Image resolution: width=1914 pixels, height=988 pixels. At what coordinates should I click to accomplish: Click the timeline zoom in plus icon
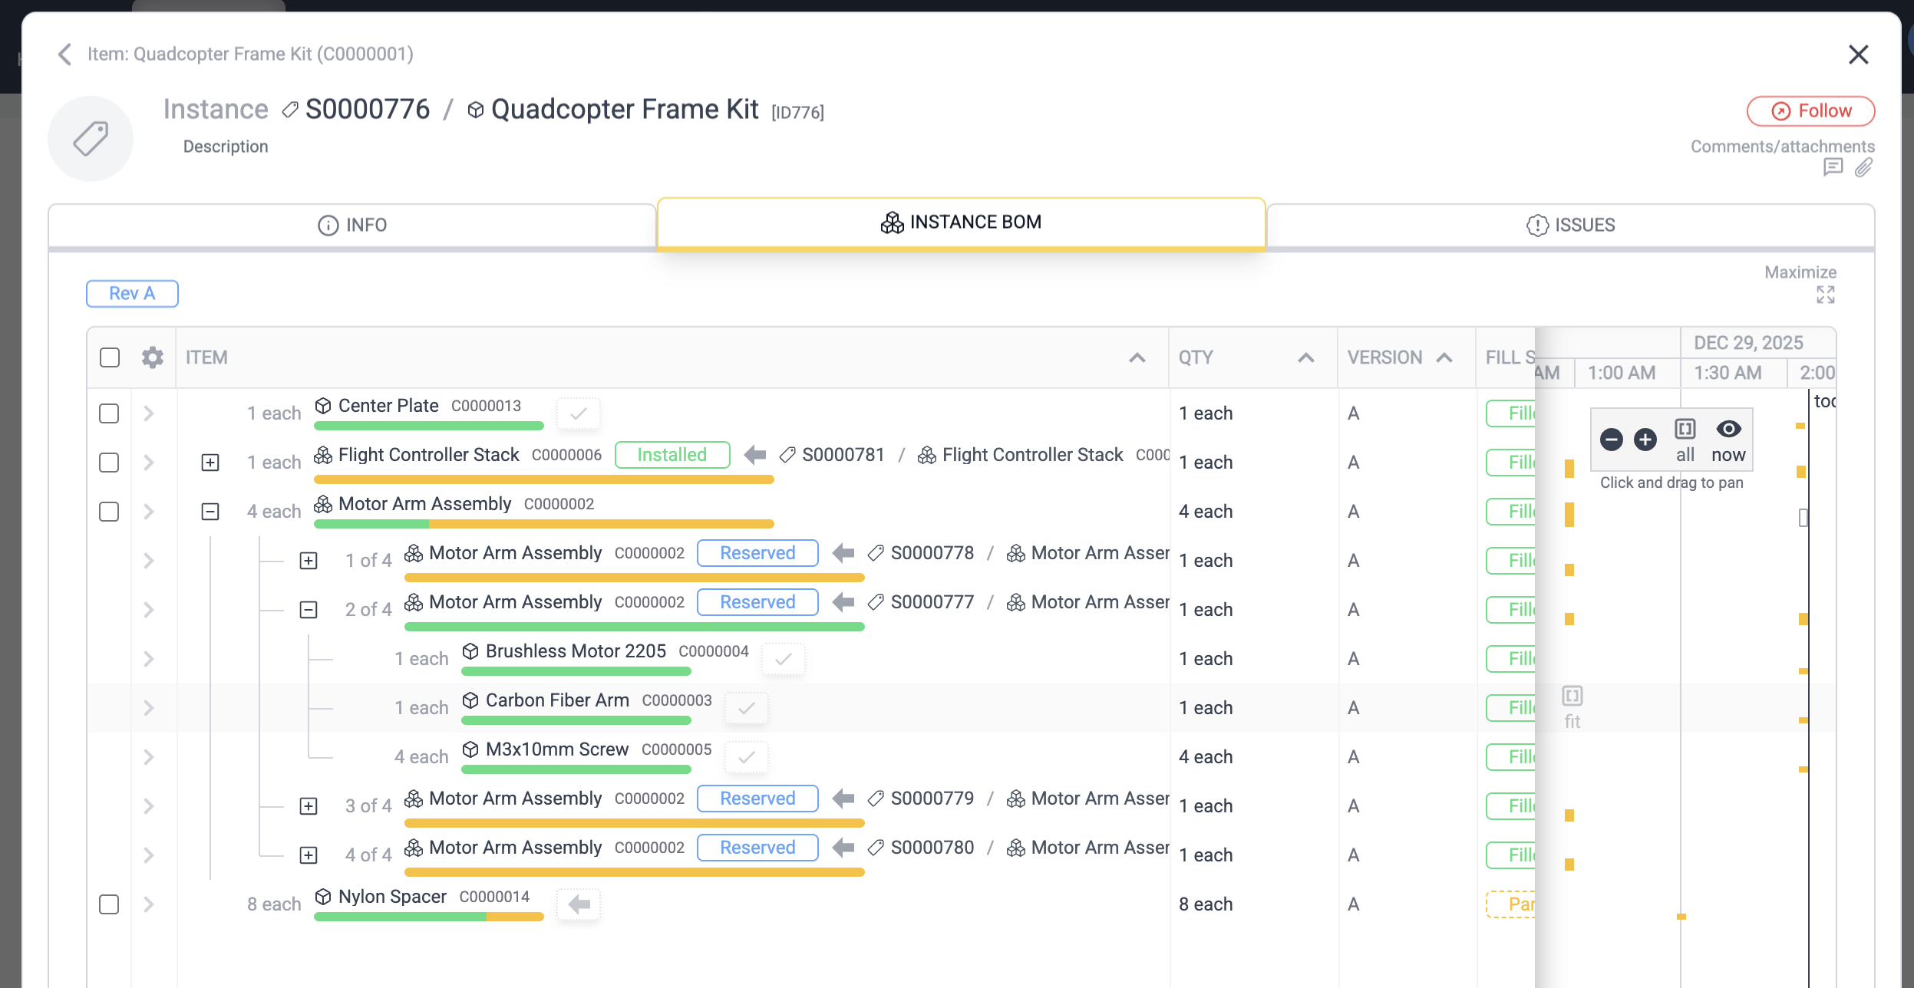point(1645,440)
